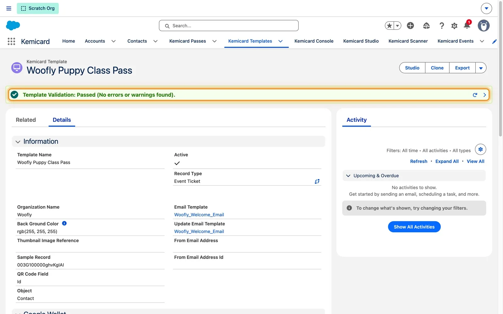Open the user profile avatar
Viewport: 503px width, 314px height.
(x=484, y=25)
